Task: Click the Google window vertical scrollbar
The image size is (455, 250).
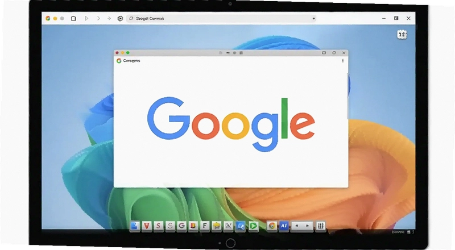Action: (347, 95)
